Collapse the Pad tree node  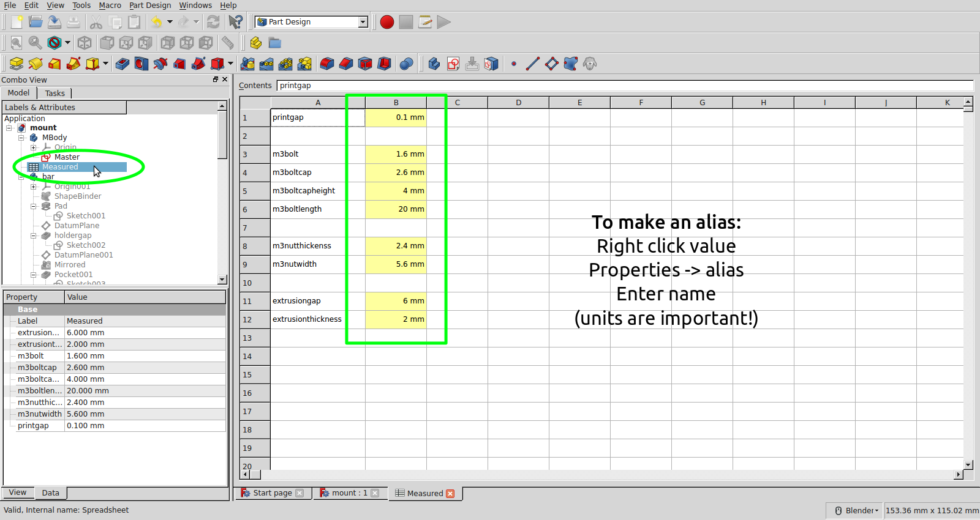coord(34,206)
